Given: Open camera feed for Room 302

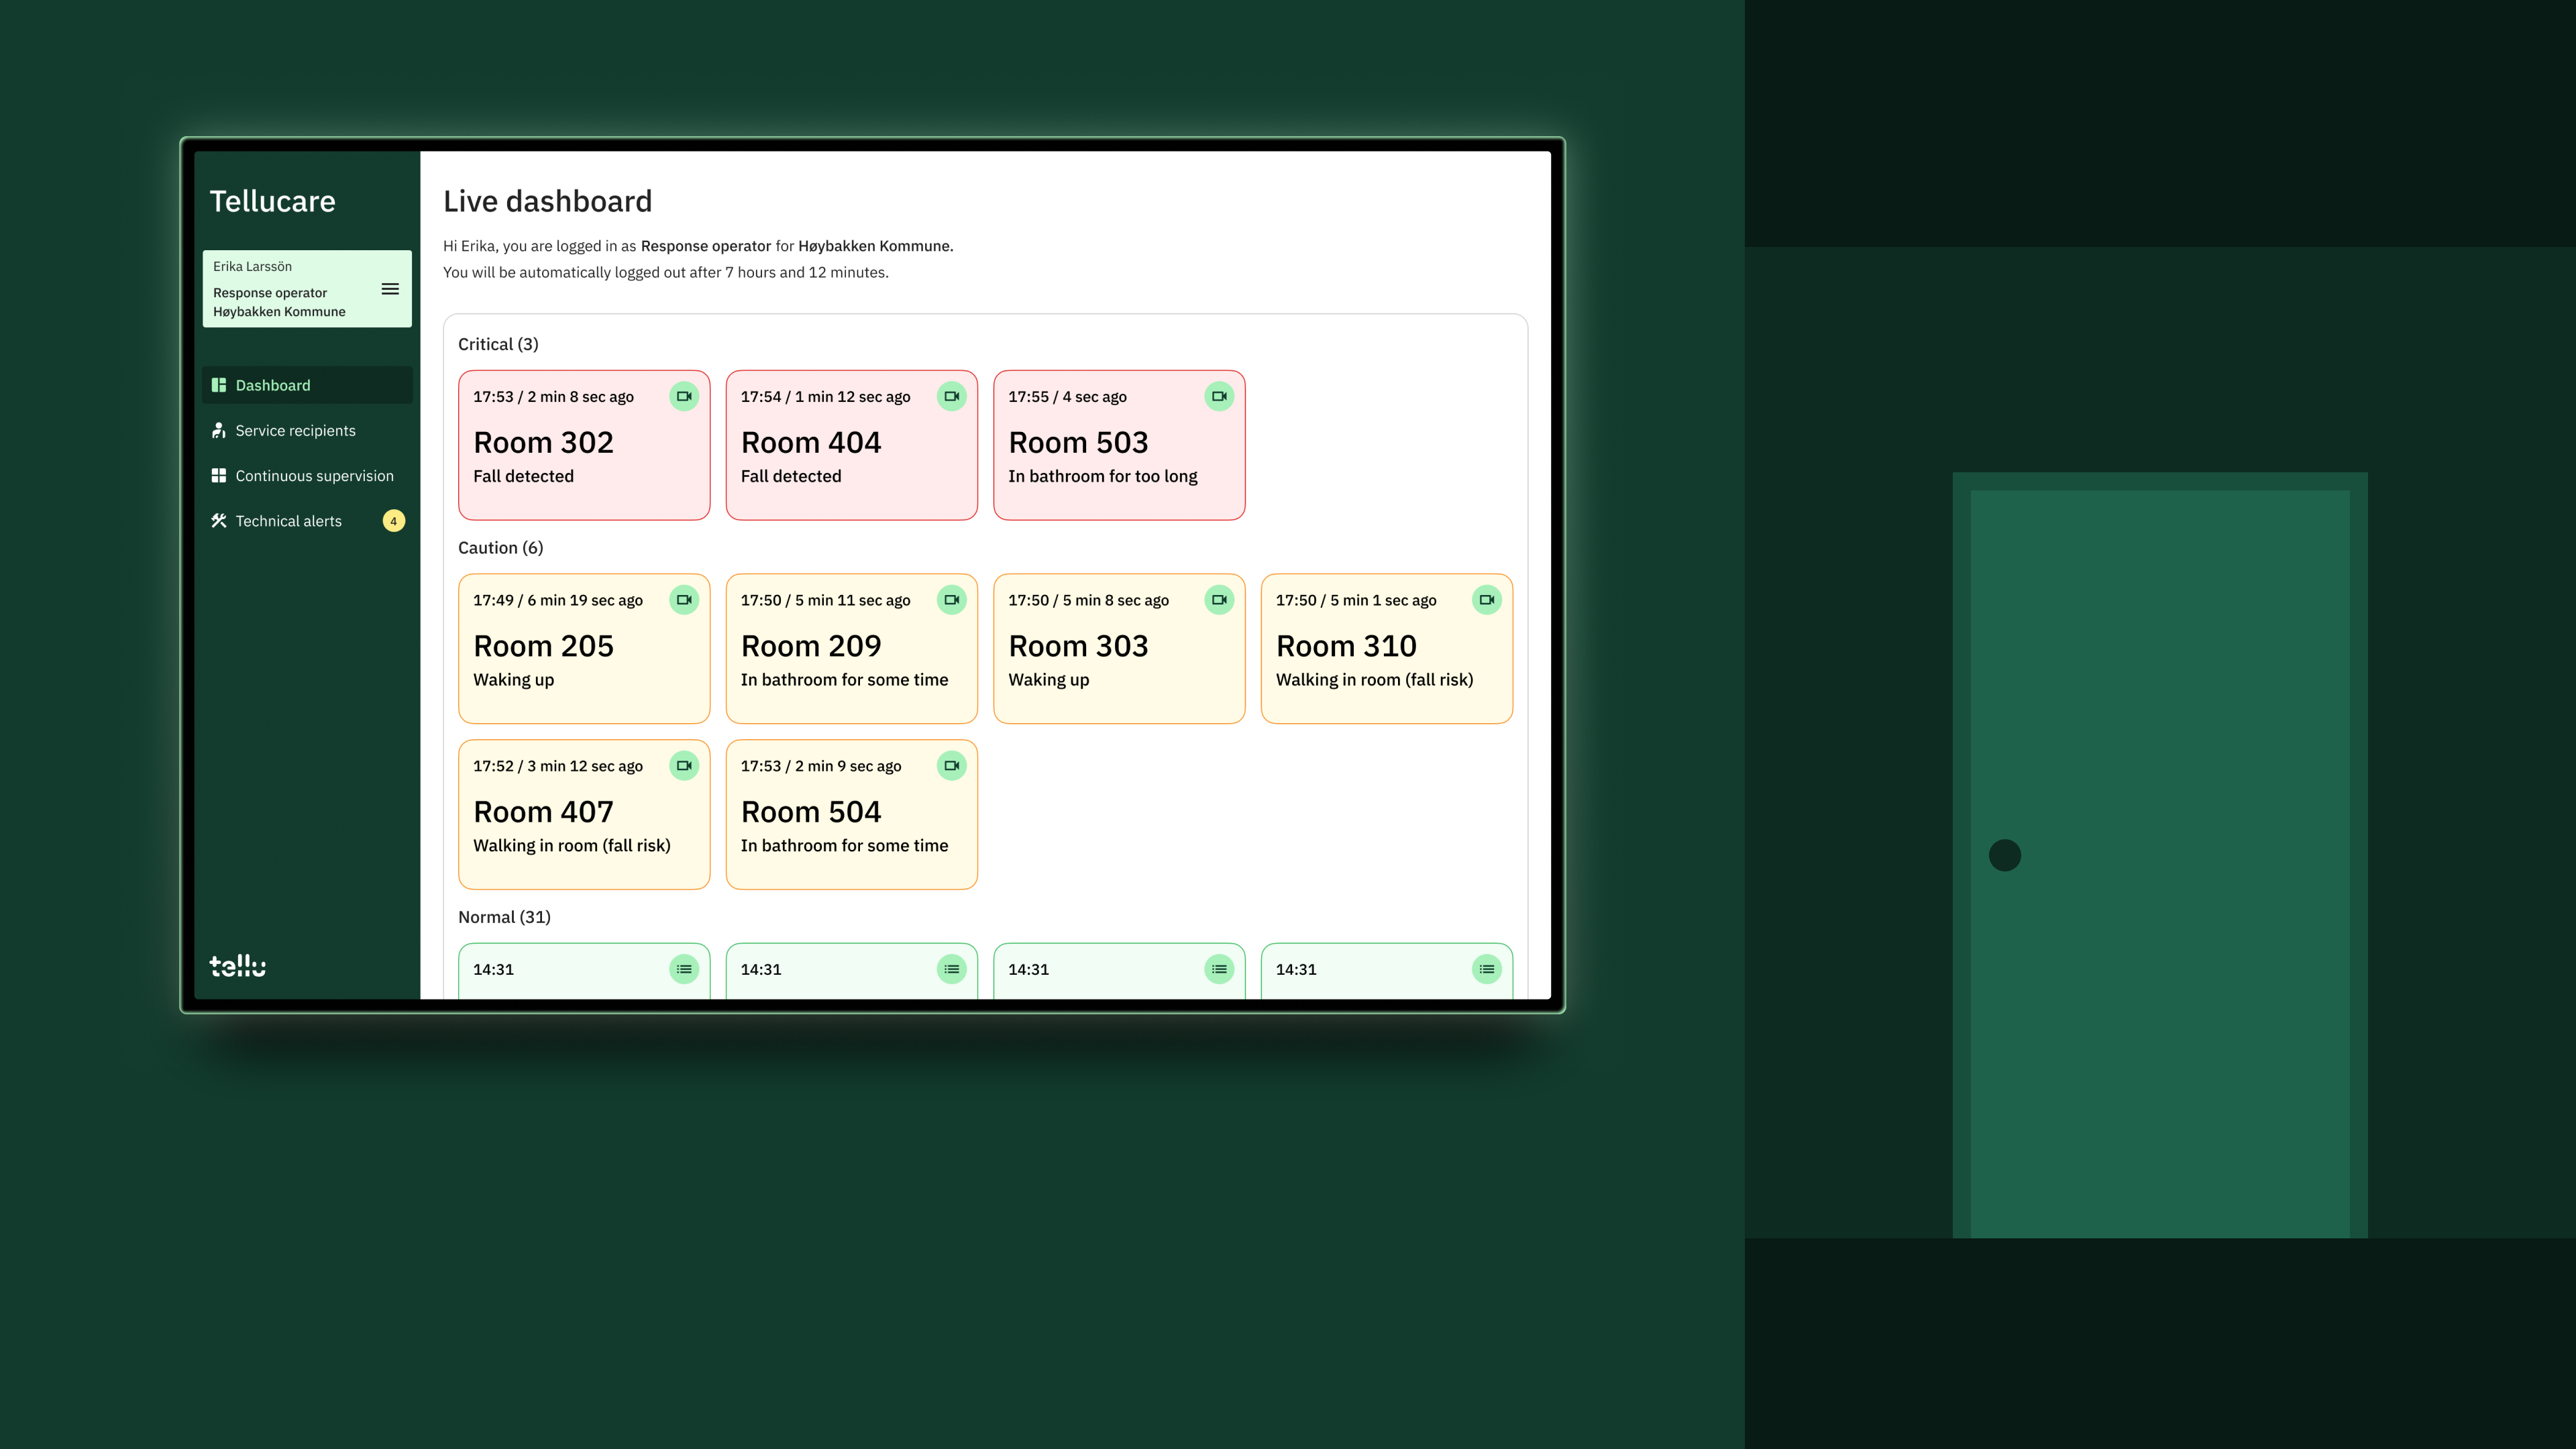Looking at the screenshot, I should [x=684, y=396].
